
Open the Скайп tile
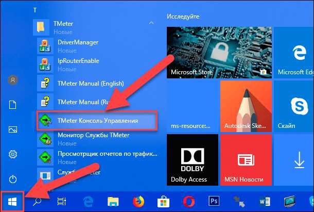pyautogui.click(x=294, y=106)
